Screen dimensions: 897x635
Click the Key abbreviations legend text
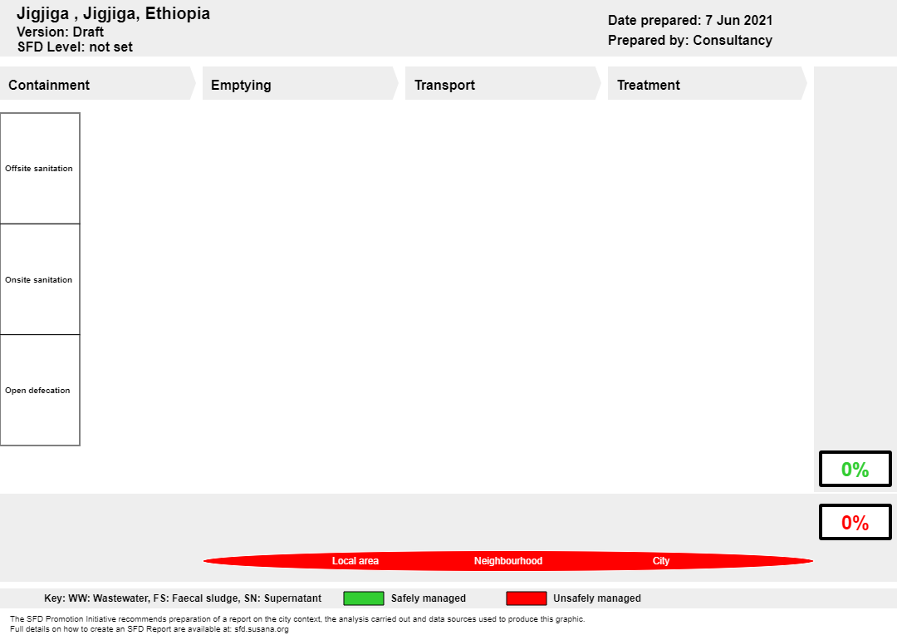pos(183,598)
